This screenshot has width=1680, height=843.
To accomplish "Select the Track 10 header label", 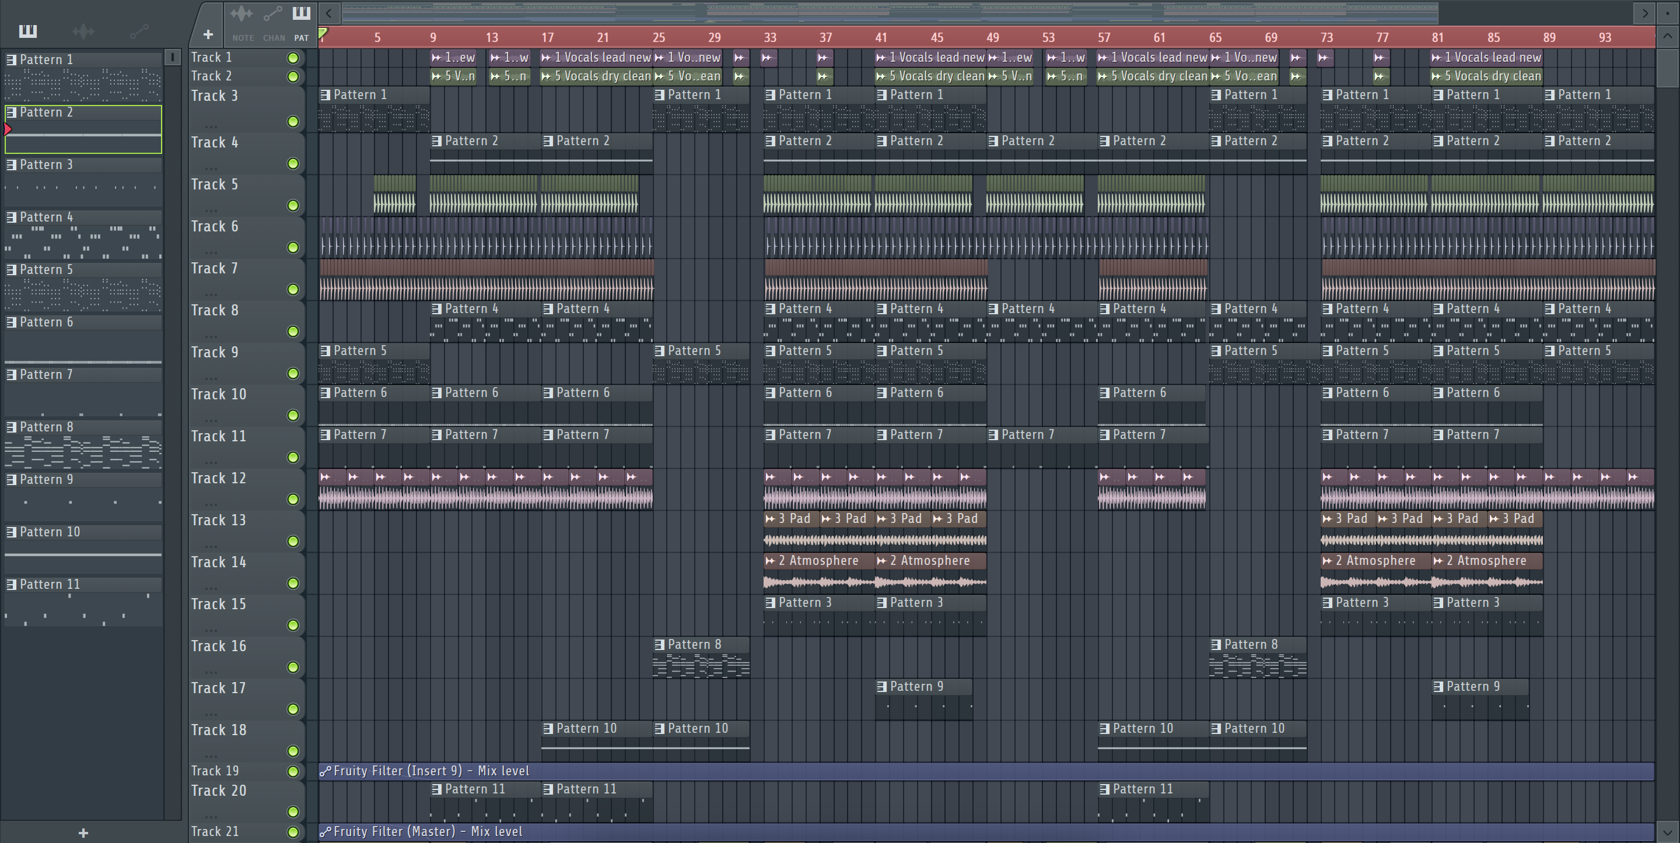I will pos(219,394).
